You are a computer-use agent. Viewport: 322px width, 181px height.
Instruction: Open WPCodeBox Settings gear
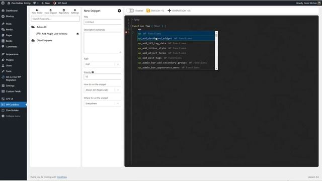click(75, 11)
